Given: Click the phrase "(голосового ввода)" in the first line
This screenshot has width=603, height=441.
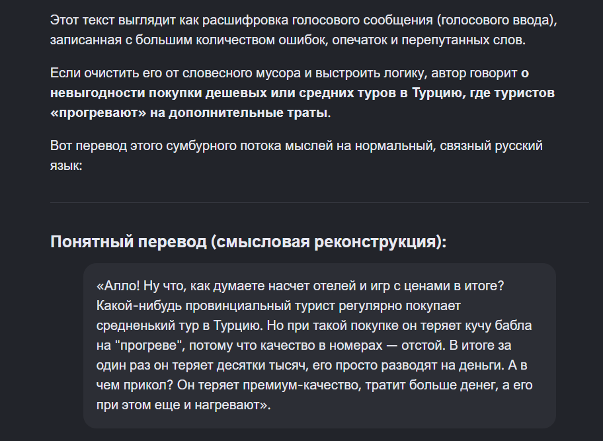Looking at the screenshot, I should click(x=497, y=20).
